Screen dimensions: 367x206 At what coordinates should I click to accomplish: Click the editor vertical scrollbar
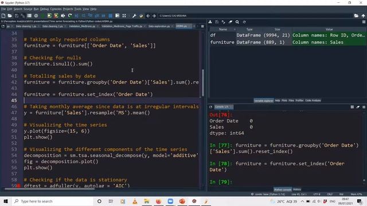coord(202,82)
